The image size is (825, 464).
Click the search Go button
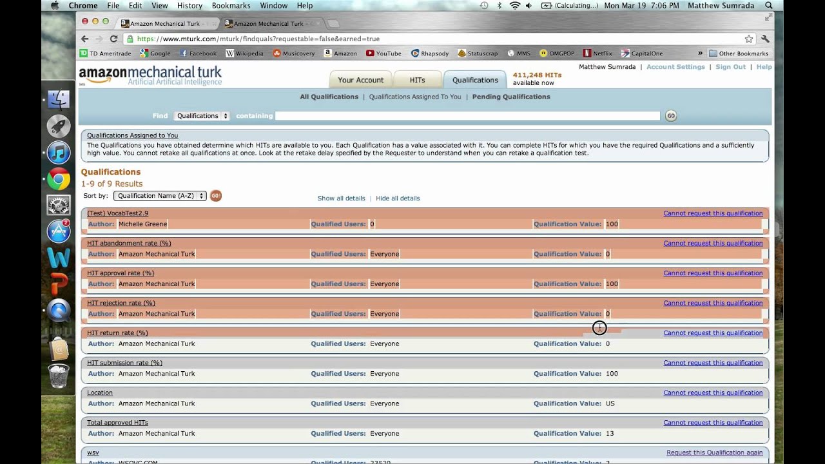pos(671,116)
